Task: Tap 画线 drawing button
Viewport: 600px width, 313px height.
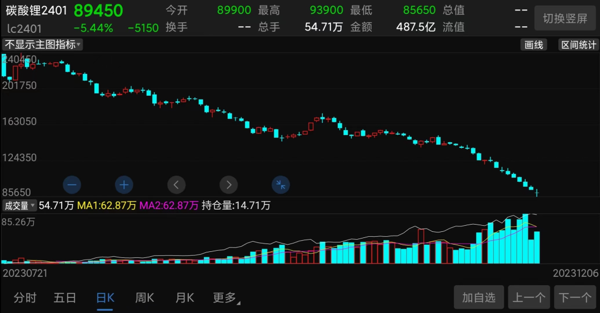Action: point(534,45)
